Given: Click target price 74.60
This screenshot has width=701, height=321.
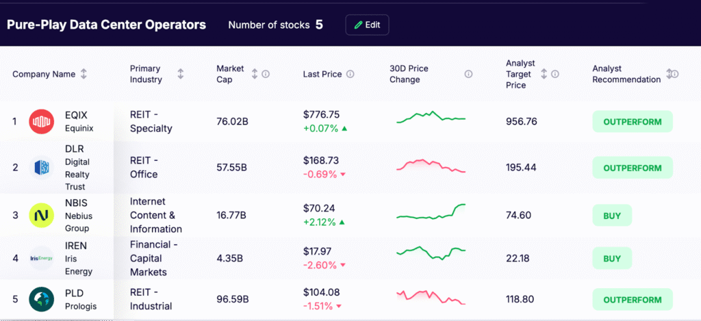Looking at the screenshot, I should click(x=519, y=216).
